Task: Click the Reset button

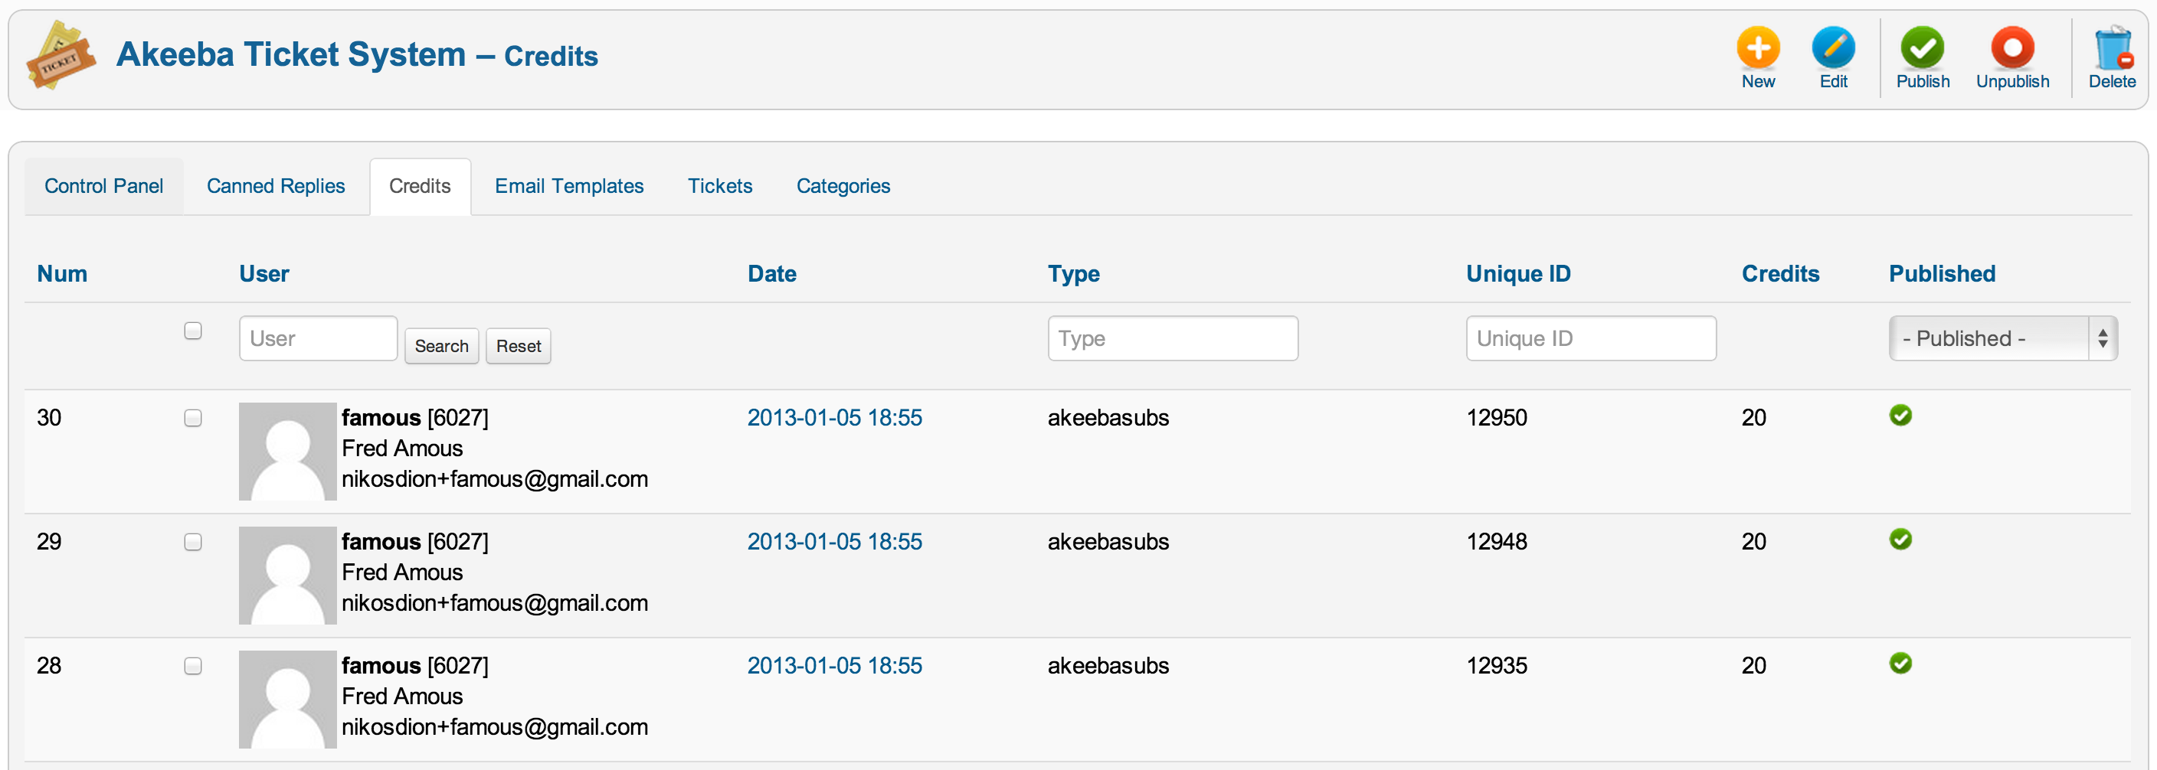Action: (519, 346)
